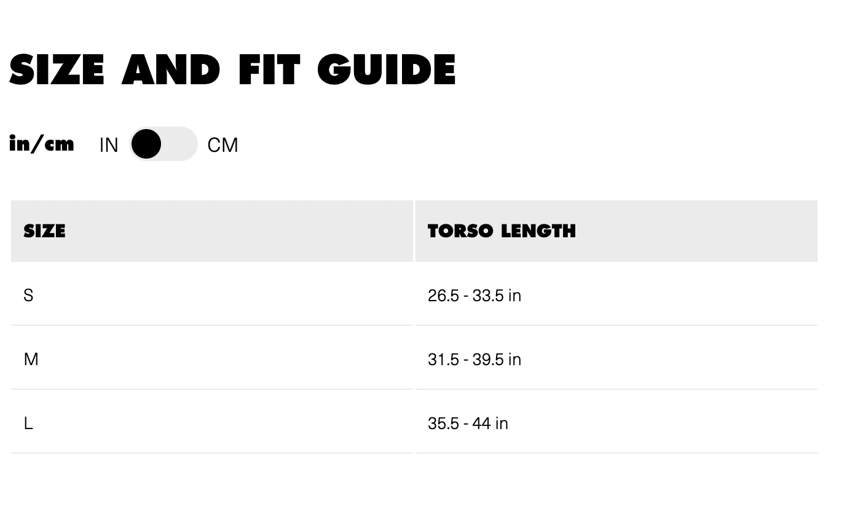This screenshot has width=847, height=509.
Task: Select the size S row
Action: click(x=414, y=295)
